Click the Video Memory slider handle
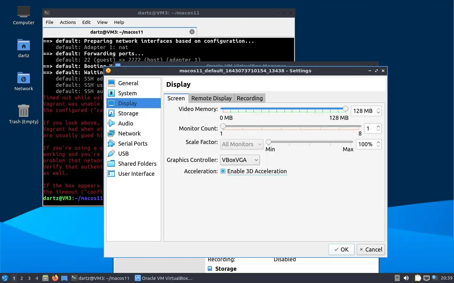 [x=346, y=109]
